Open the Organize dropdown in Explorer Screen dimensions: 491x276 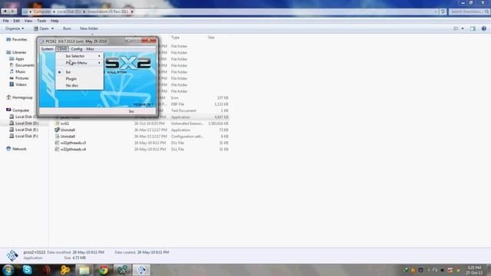[15, 28]
